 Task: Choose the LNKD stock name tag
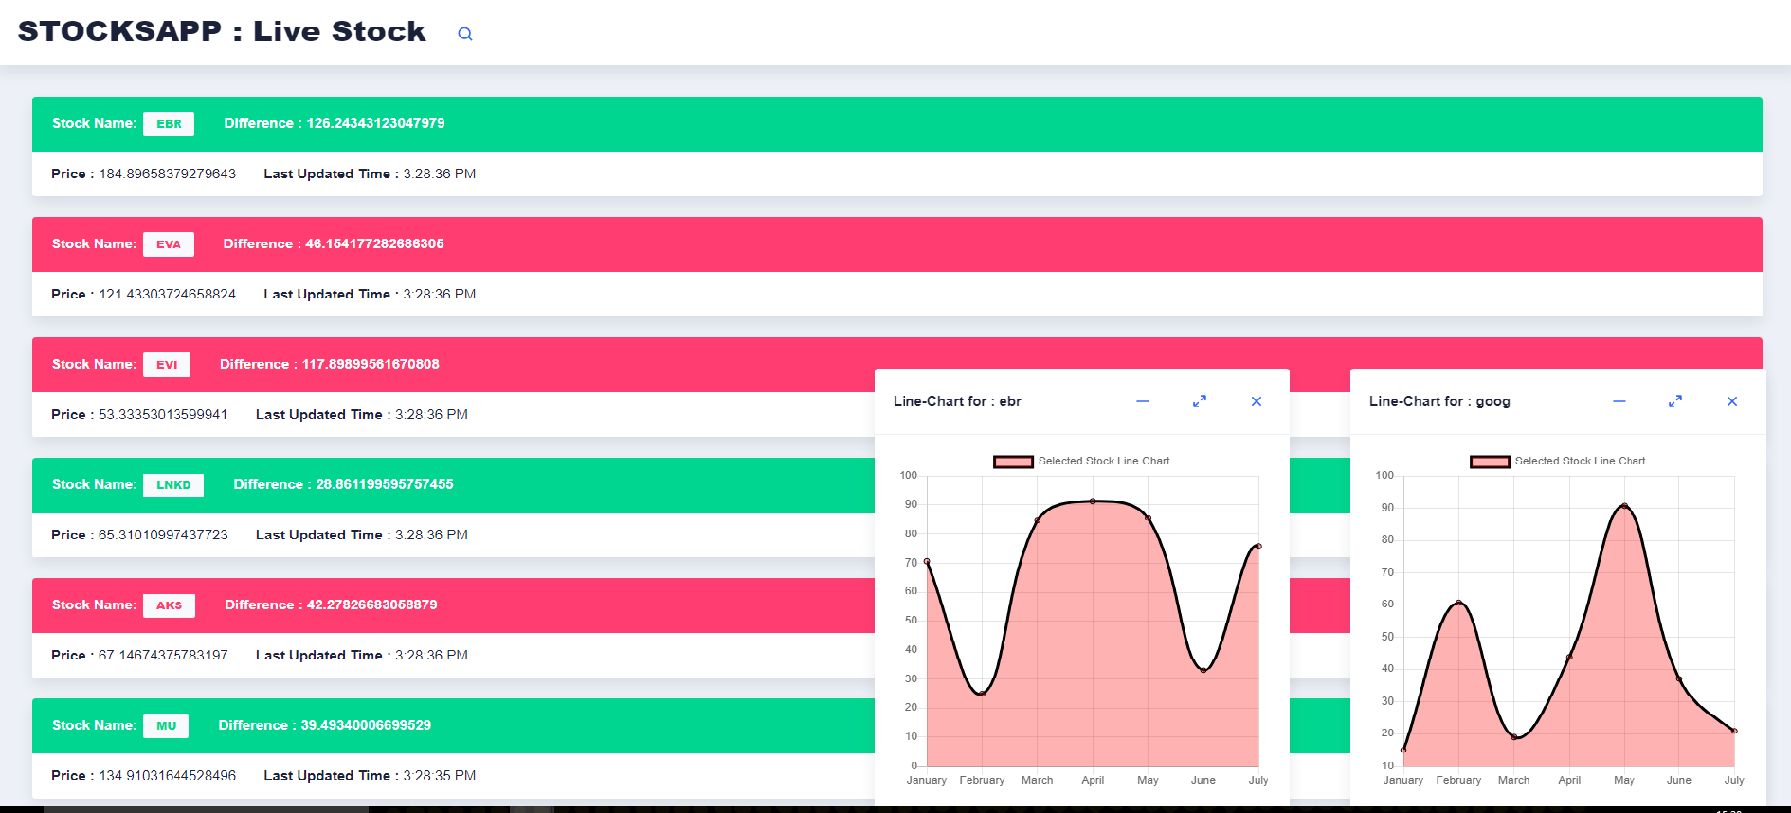click(173, 485)
